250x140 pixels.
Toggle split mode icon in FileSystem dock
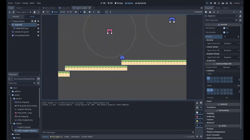pos(38,79)
